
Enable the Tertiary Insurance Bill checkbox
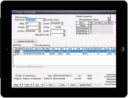point(91,33)
